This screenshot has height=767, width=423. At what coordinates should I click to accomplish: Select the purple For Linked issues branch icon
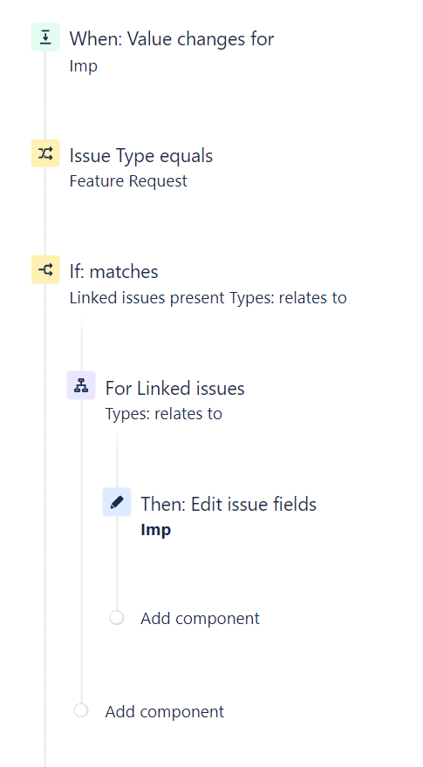(x=81, y=386)
